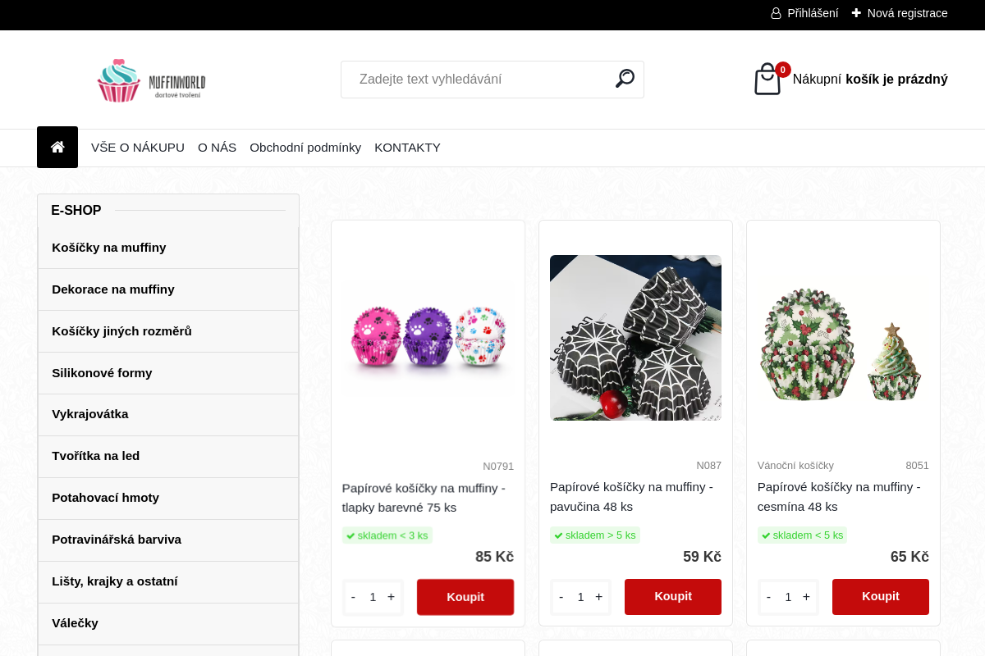985x656 pixels.
Task: Open the Vánoční košíčky category link
Action: coord(795,465)
